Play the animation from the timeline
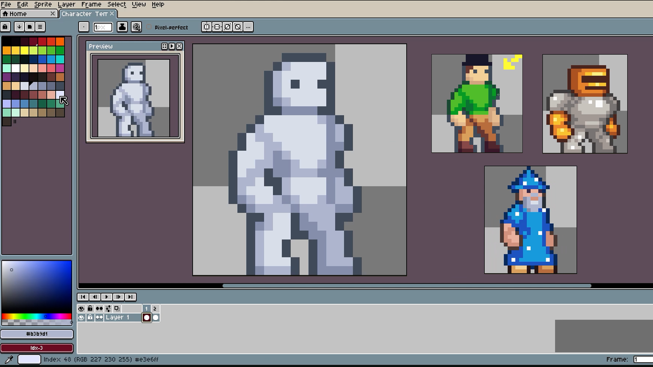Screen dimensions: 653x367 coord(107,297)
